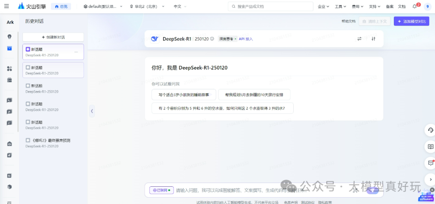435x204 pixels.
Task: Open the cube sidebar icon
Action: (x=9, y=187)
